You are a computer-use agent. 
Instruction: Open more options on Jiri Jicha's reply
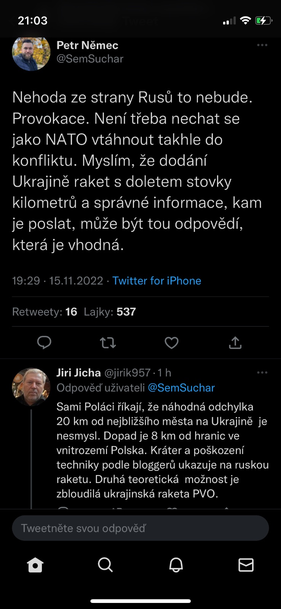pyautogui.click(x=262, y=373)
